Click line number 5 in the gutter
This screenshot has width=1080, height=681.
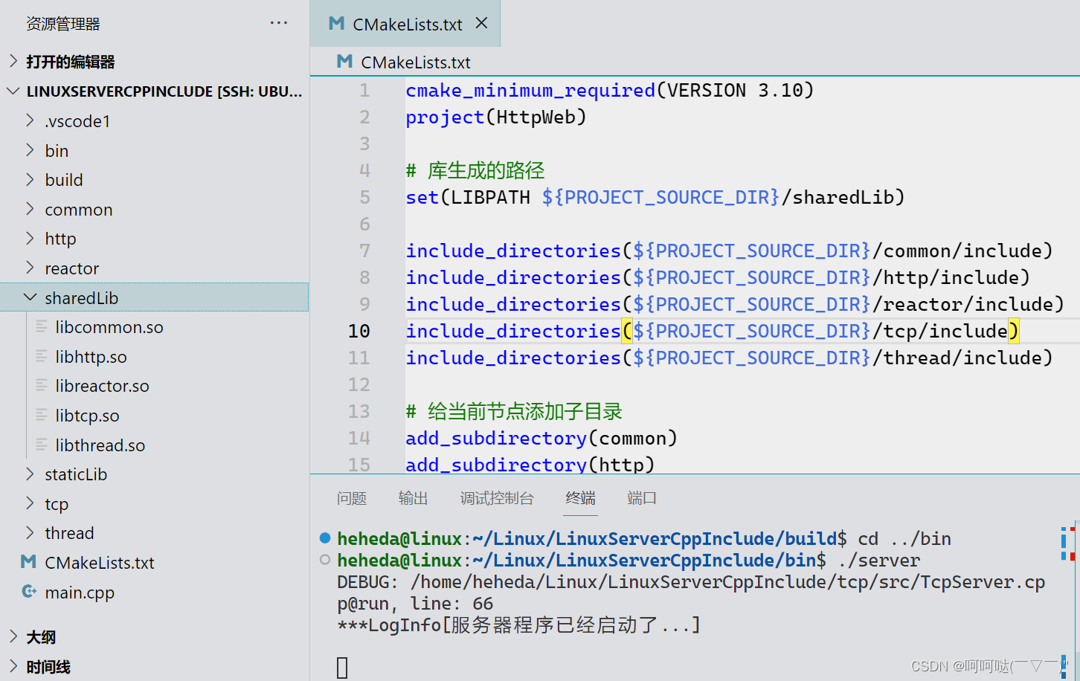pyautogui.click(x=364, y=197)
